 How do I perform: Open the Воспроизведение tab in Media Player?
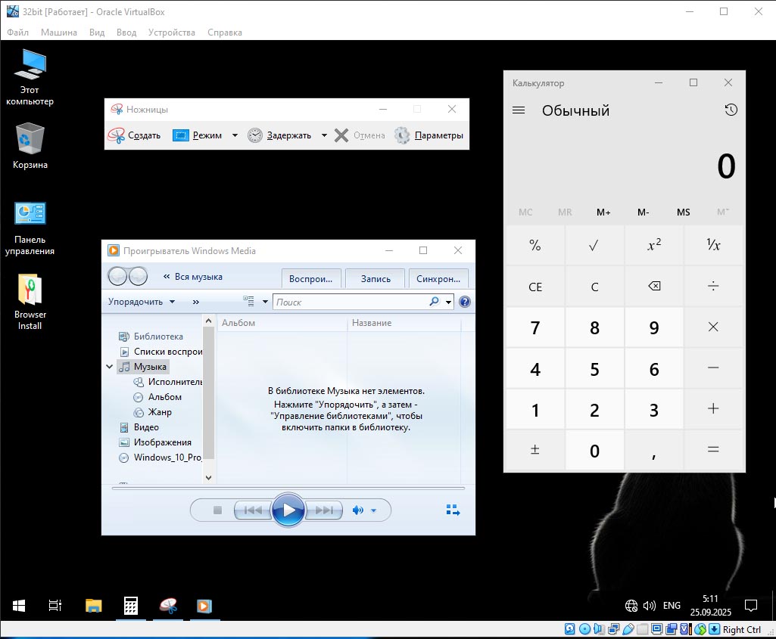[x=311, y=279]
